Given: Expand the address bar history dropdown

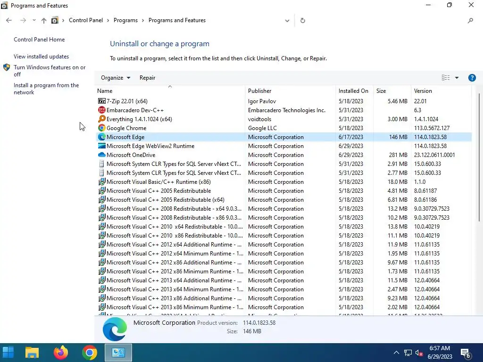Looking at the screenshot, I should click(x=287, y=21).
